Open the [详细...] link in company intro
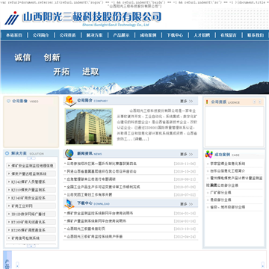The image size is (269, 269). (141, 139)
